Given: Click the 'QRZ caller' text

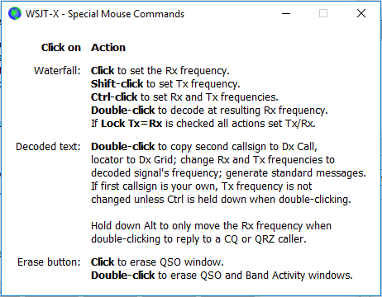Looking at the screenshot, I should click(x=280, y=239).
